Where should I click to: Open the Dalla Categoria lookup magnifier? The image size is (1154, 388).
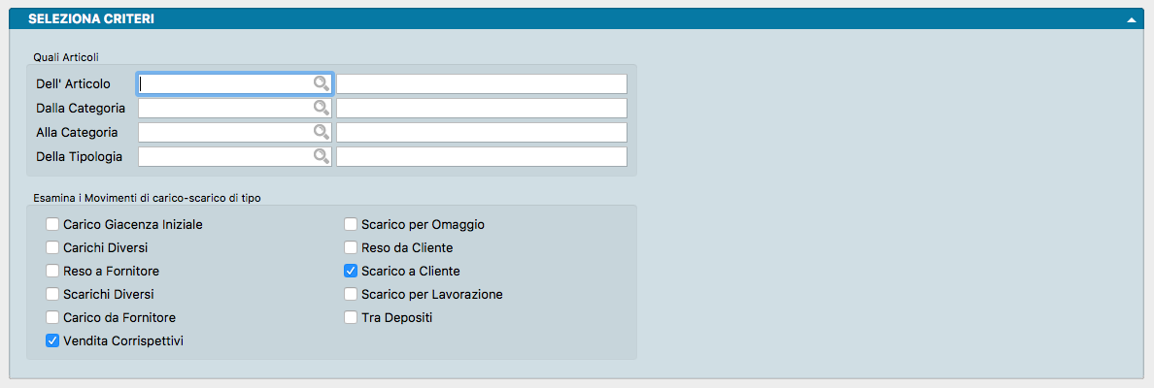coord(322,108)
